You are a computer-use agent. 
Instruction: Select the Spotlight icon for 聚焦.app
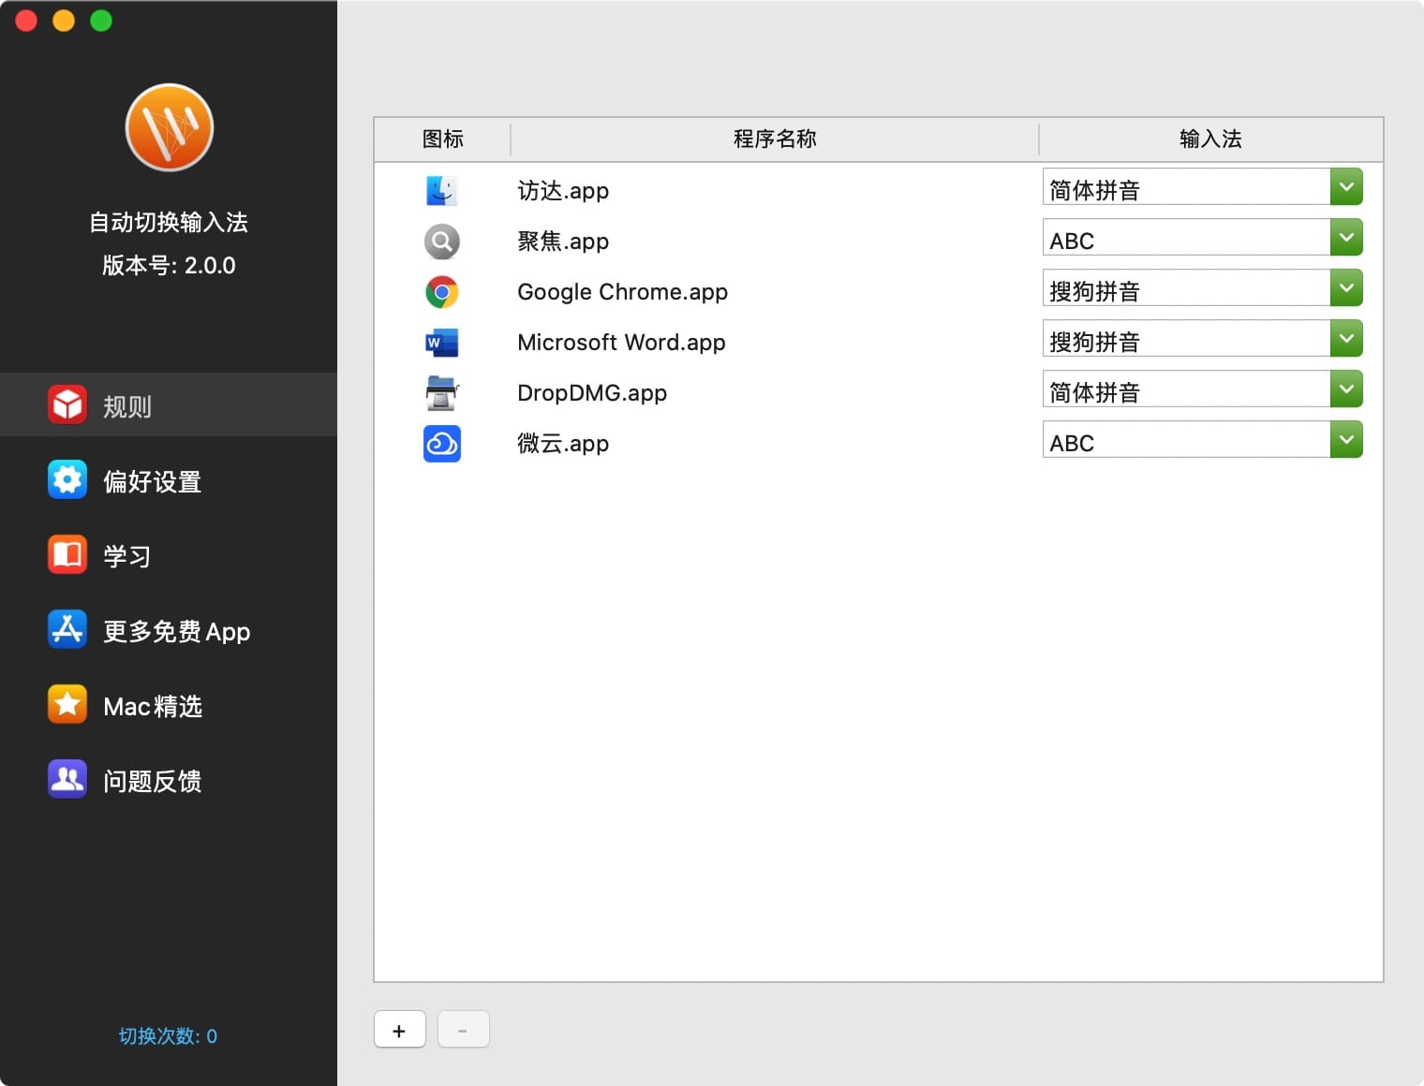tap(442, 242)
